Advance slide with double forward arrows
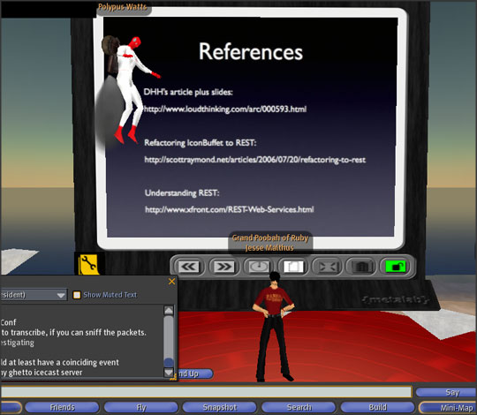The height and width of the screenshot is (415, 477). tap(223, 267)
